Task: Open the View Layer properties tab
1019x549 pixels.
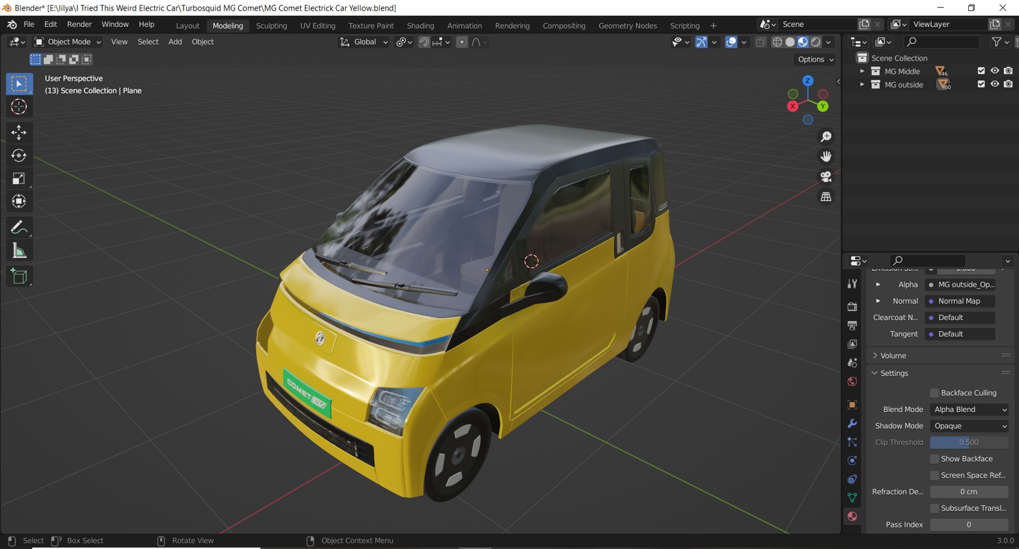Action: click(x=852, y=344)
